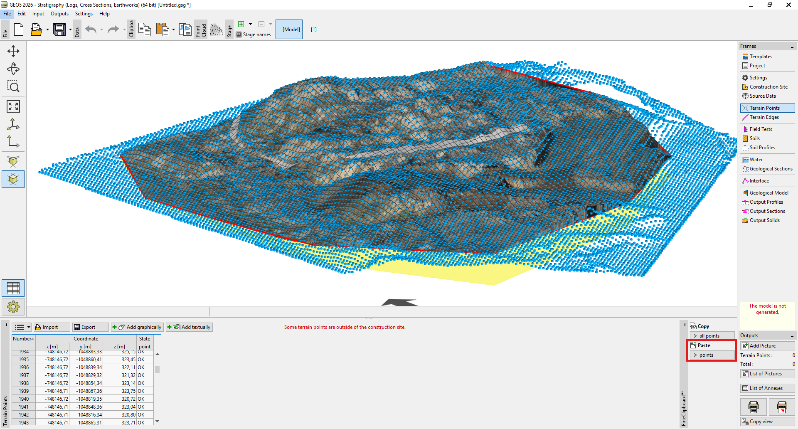Screen dimensions: 798x429
Task: Activate the zoom region tool
Action: pos(13,86)
